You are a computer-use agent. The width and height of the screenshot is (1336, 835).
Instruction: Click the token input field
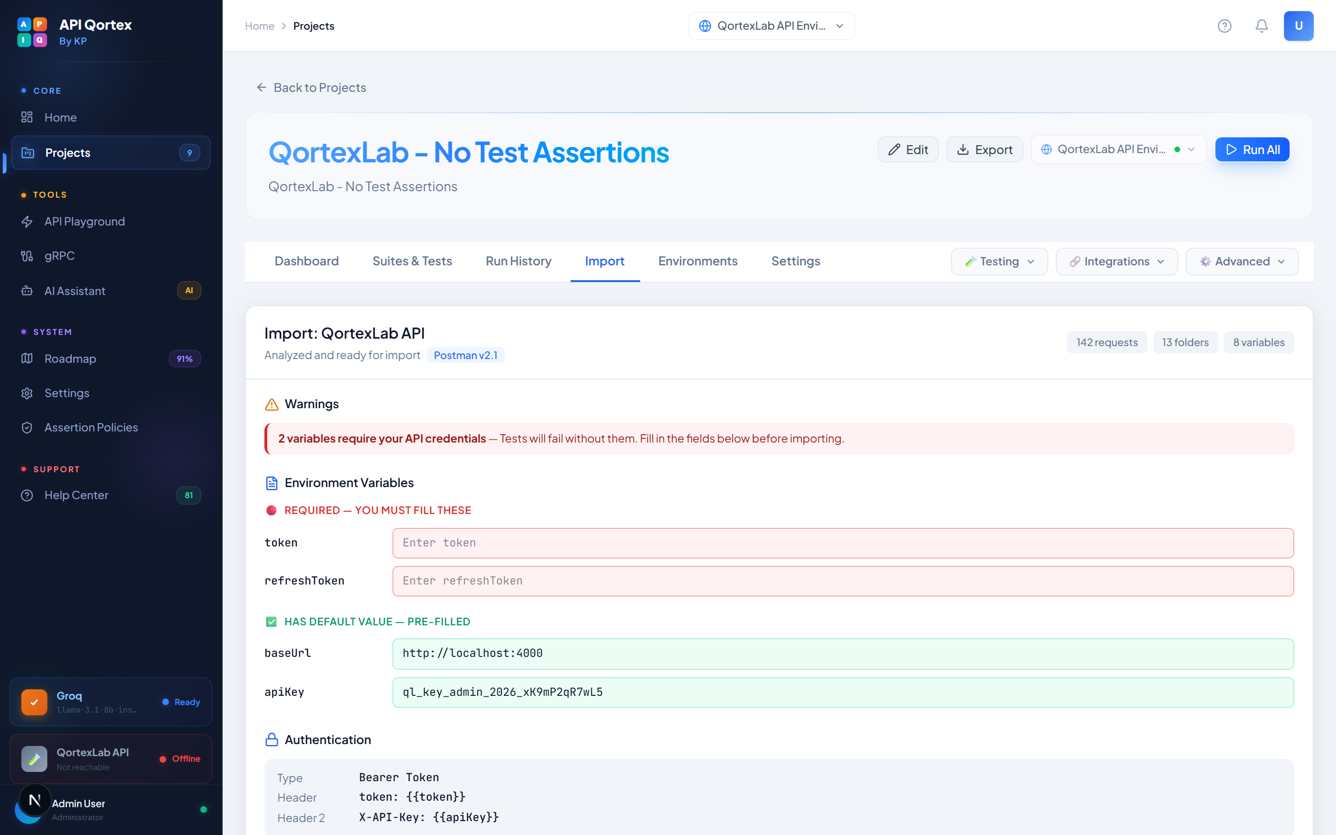click(x=842, y=543)
